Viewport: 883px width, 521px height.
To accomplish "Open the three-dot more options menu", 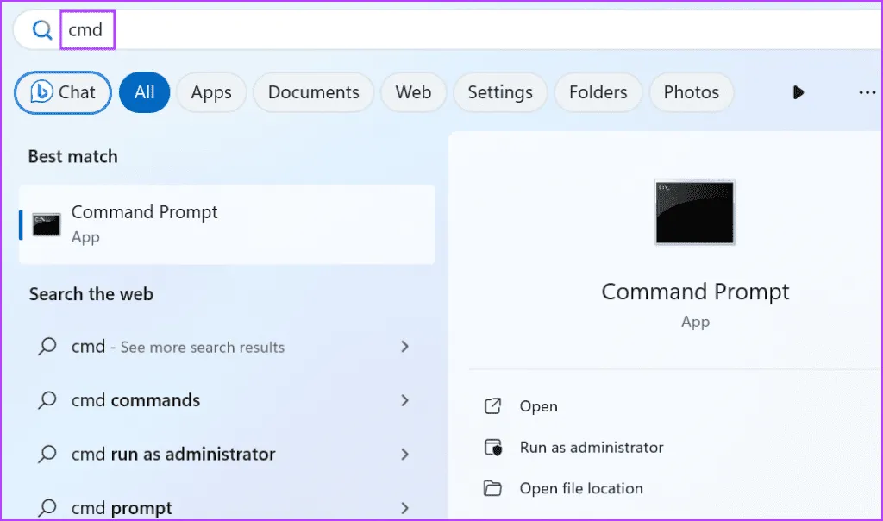I will (x=867, y=92).
